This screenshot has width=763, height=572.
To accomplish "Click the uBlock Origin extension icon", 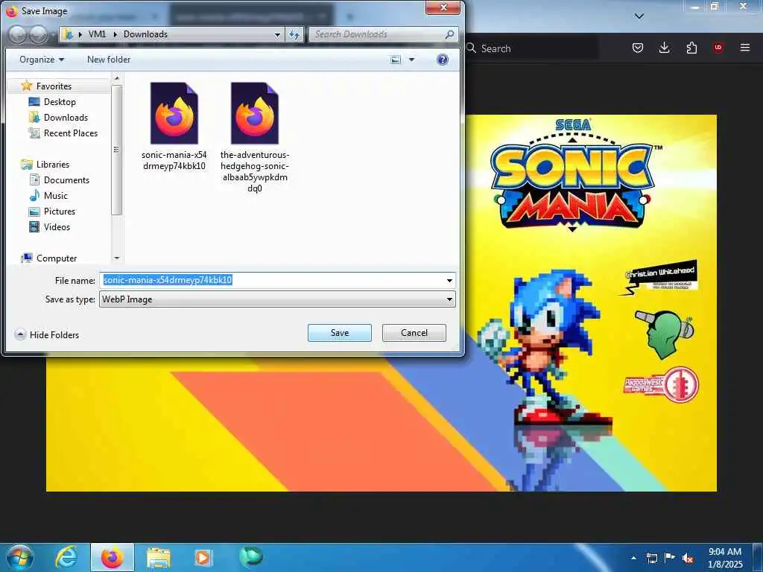I will coord(718,48).
